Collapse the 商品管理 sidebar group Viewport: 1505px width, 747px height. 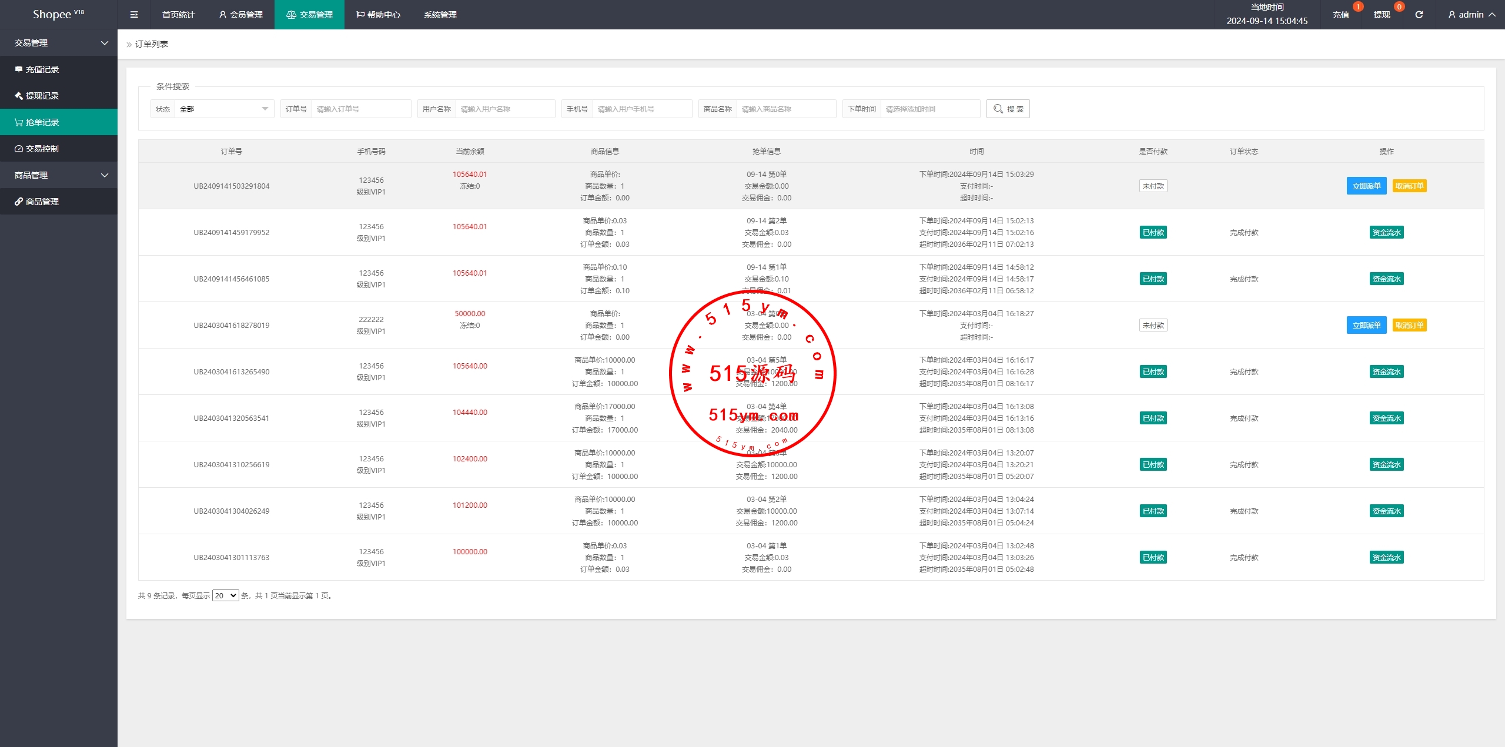pos(59,175)
